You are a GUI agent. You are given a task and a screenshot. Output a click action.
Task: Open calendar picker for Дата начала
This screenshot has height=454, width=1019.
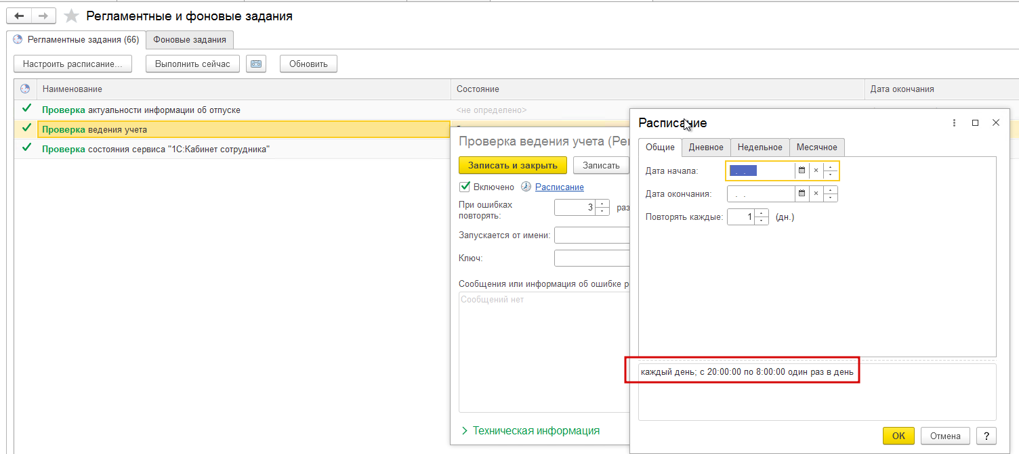802,171
